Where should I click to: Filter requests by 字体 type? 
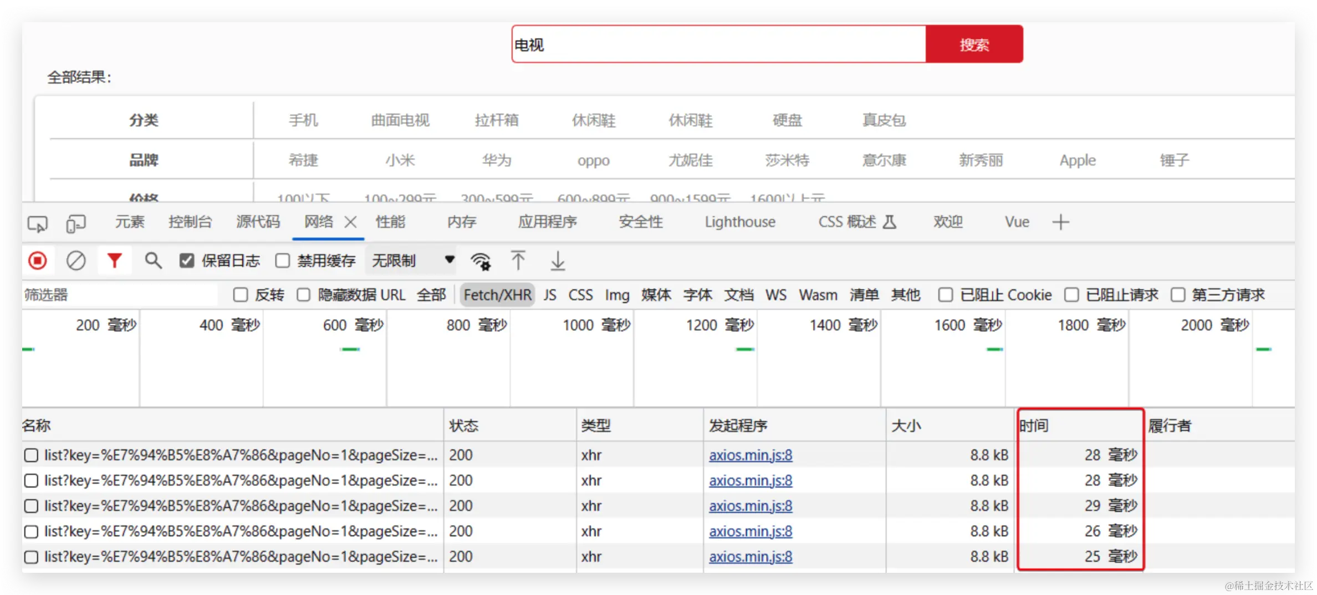tap(697, 295)
